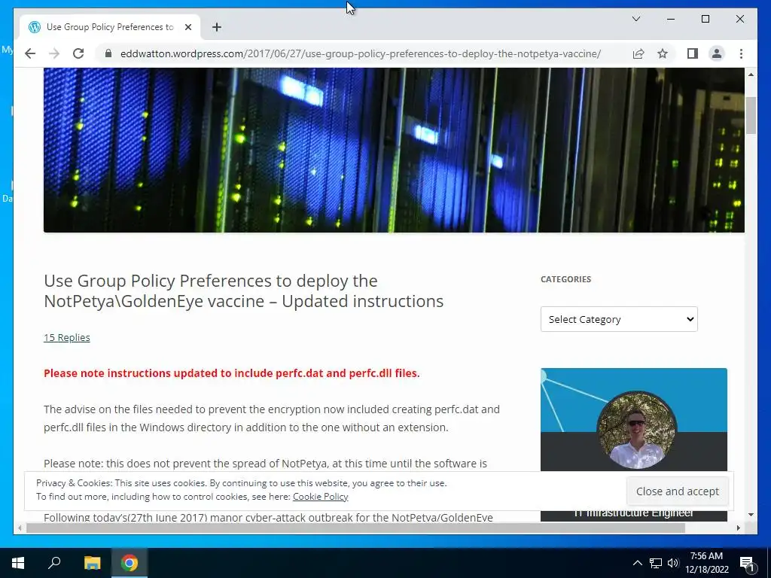The height and width of the screenshot is (578, 771).
Task: Click the address bar URL
Action: [361, 53]
